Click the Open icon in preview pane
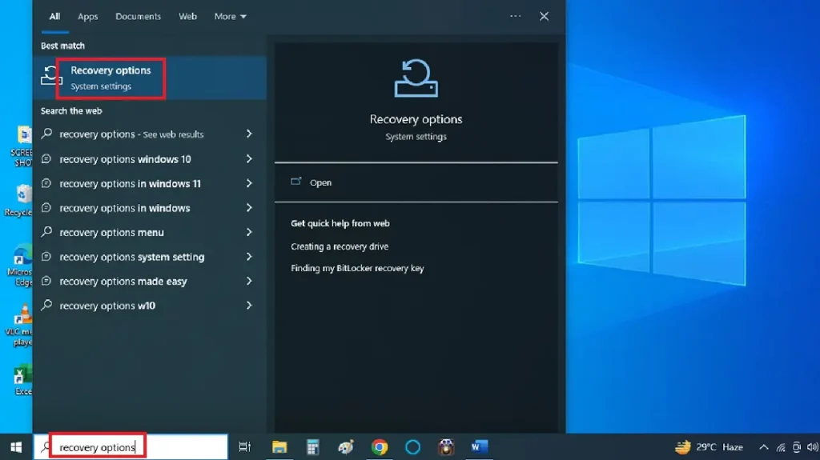The height and width of the screenshot is (460, 820). point(296,182)
